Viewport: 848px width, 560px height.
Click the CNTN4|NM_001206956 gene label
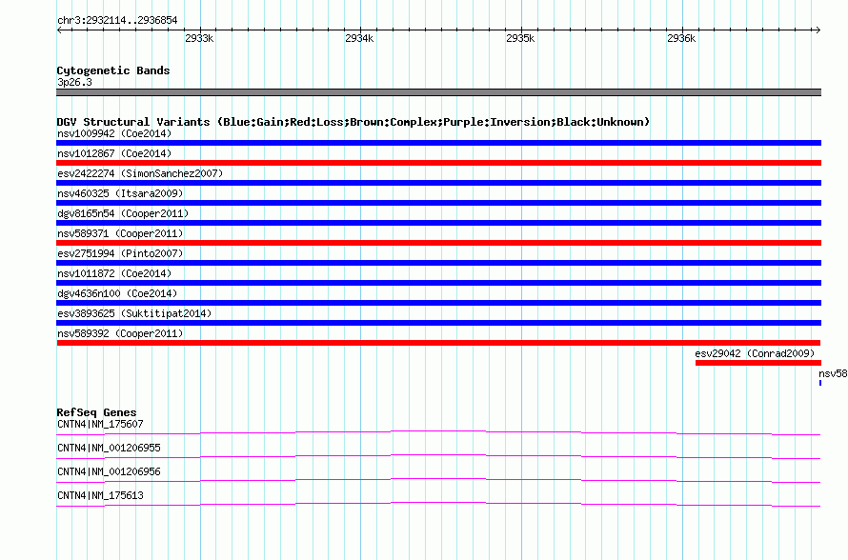109,471
